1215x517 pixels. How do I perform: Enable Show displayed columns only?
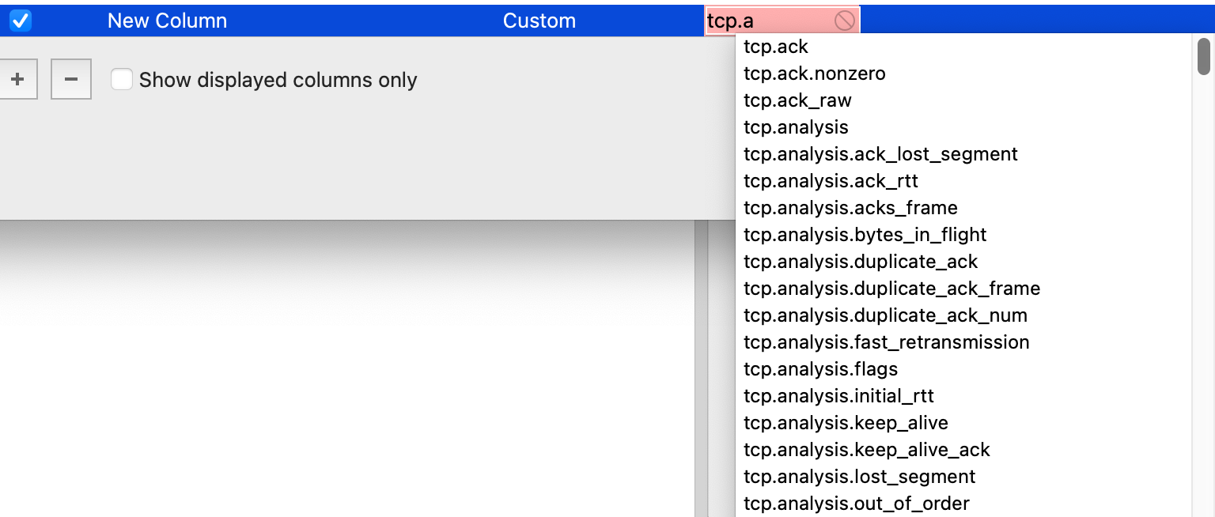122,80
